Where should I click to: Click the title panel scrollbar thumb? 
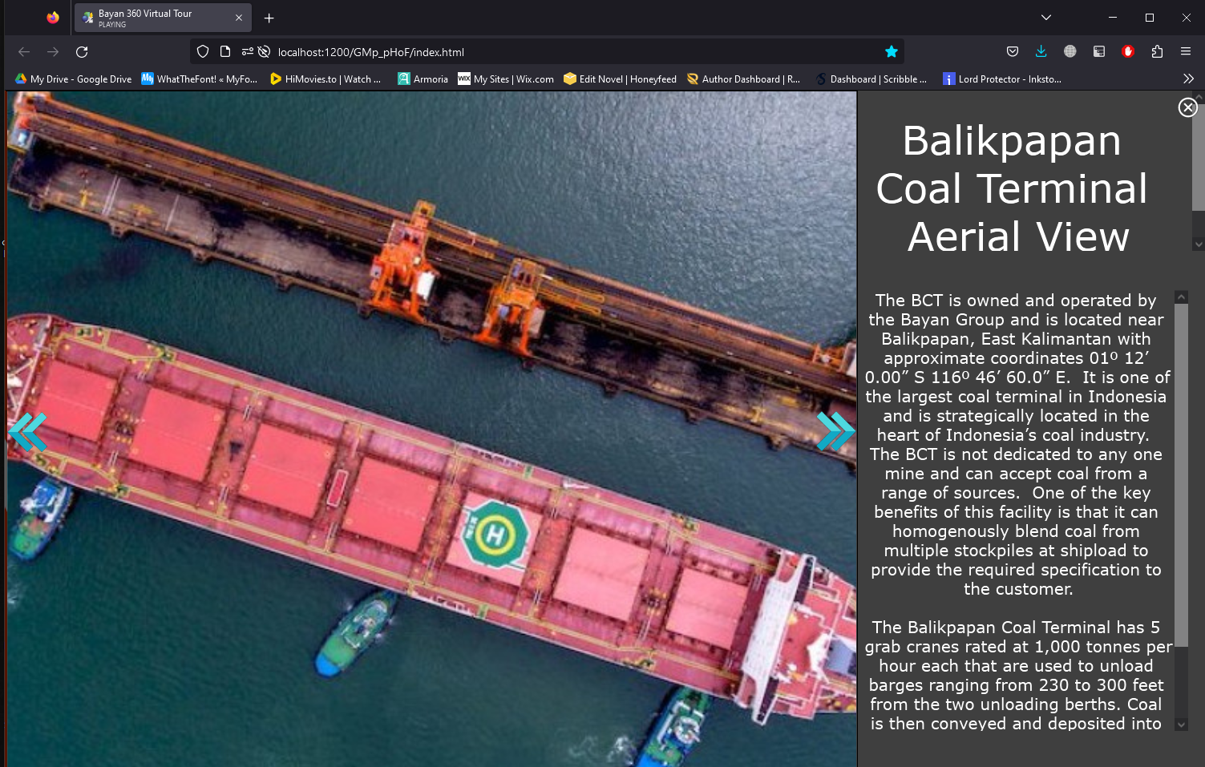(x=1199, y=157)
